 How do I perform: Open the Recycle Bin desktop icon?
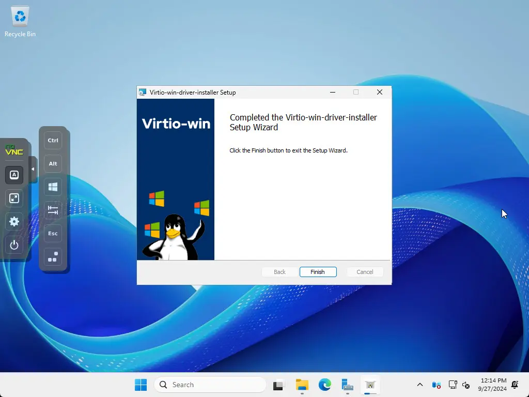[x=20, y=22]
